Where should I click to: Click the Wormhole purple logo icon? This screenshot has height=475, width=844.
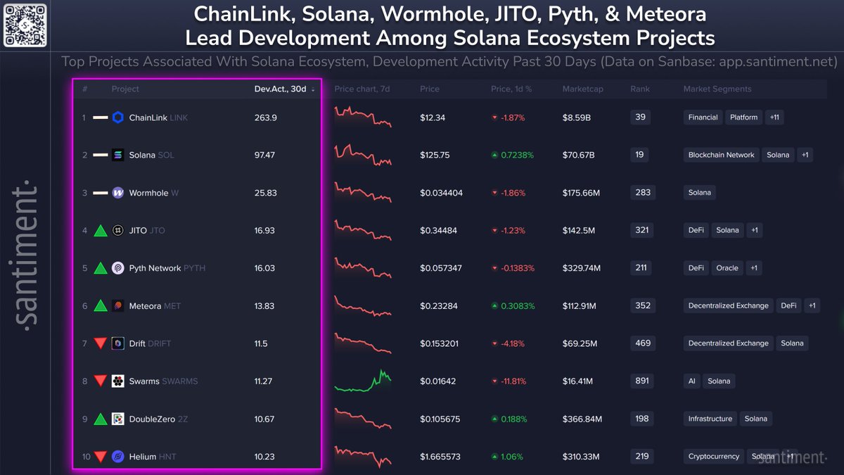(118, 193)
